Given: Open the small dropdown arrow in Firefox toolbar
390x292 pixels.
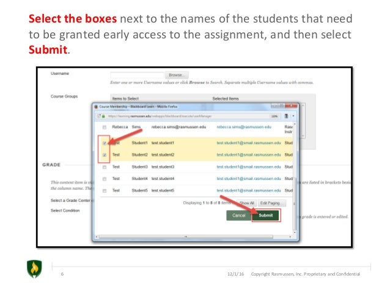Looking at the screenshot, I should (293, 116).
